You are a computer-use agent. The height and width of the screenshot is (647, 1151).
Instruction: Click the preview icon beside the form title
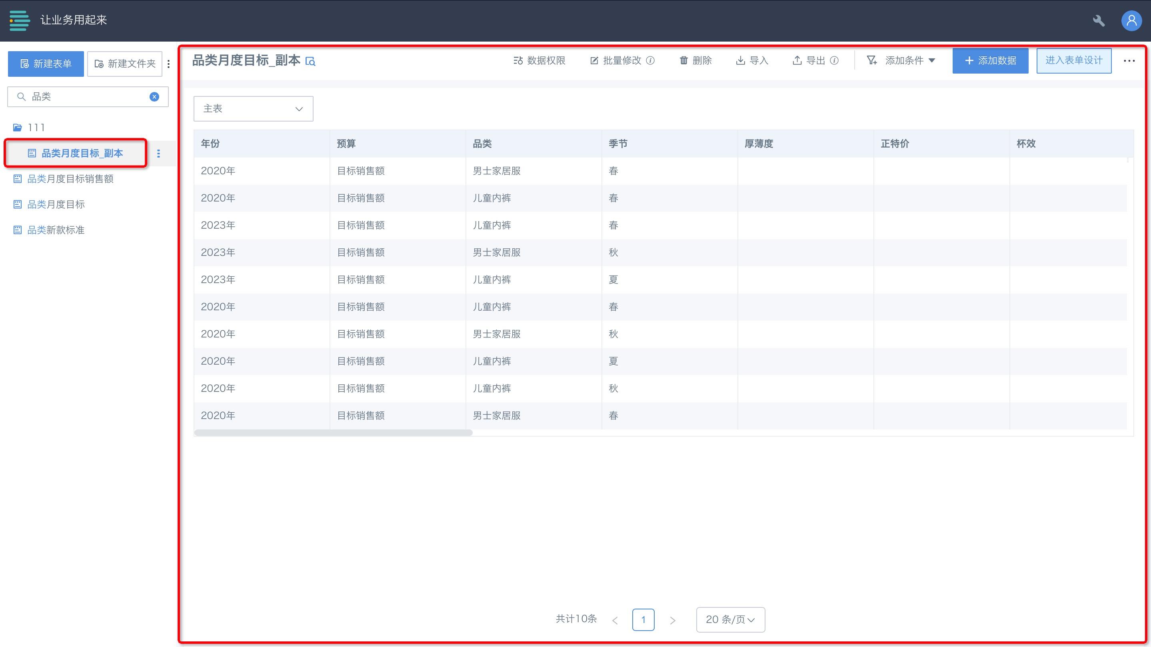point(310,61)
